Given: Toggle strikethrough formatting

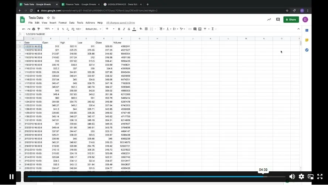Looking at the screenshot, I should [x=129, y=29].
